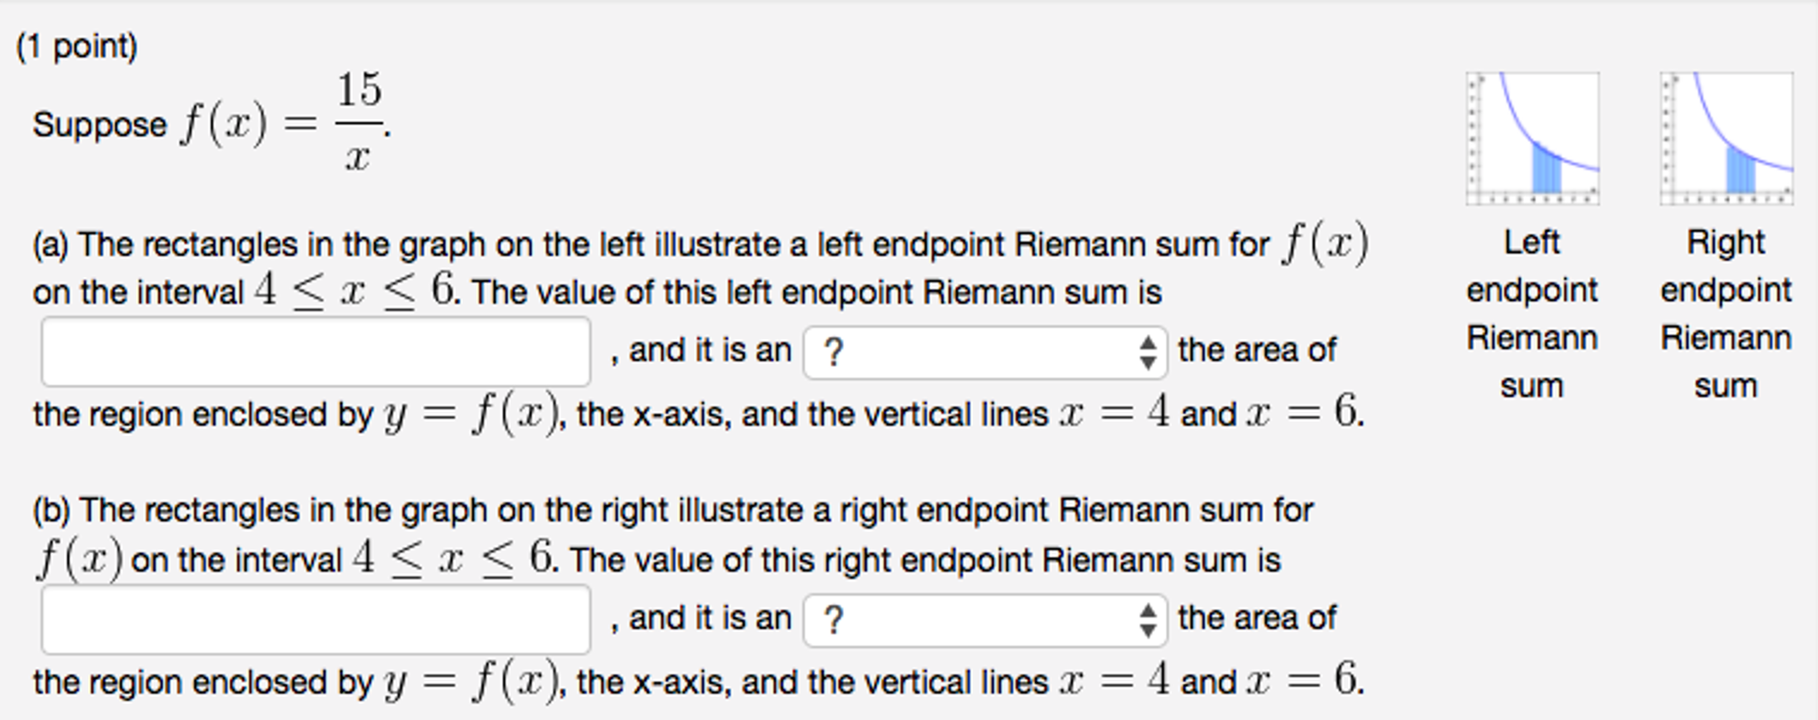
Task: Click the left endpoint Riemann sum graph thumbnail
Action: pos(1533,138)
